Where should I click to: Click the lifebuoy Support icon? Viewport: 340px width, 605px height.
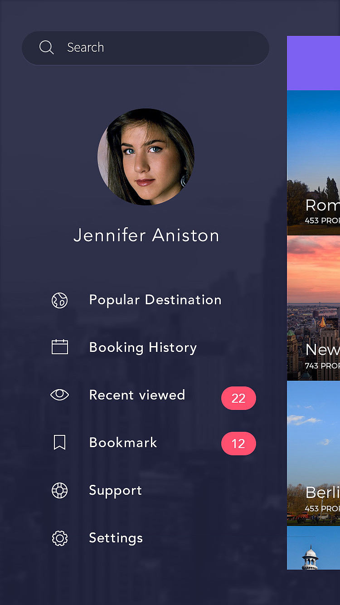point(59,490)
